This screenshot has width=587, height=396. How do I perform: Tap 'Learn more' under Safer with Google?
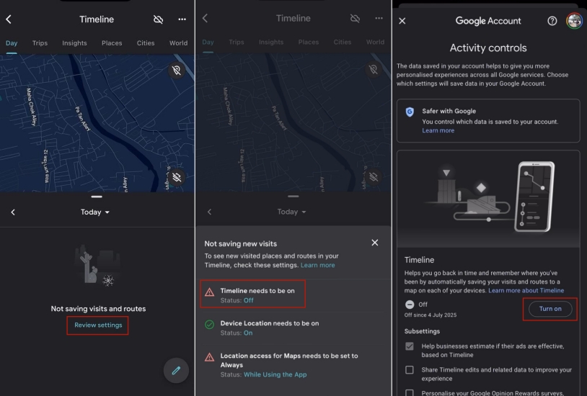438,130
